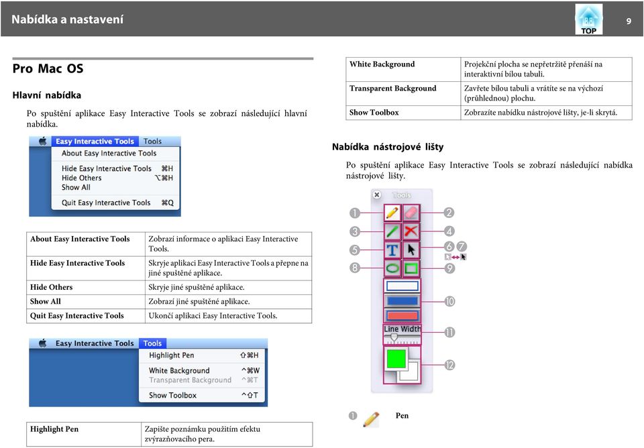This screenshot has height=448, width=644.
Task: Select the white outlined rectangle style option
Action: click(x=402, y=286)
